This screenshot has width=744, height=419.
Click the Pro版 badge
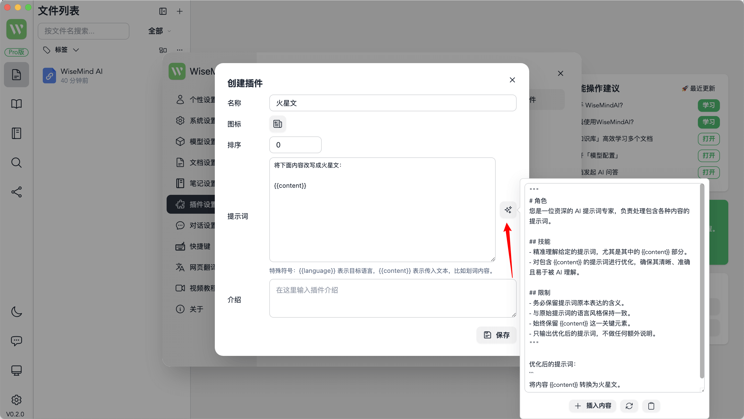(x=17, y=52)
